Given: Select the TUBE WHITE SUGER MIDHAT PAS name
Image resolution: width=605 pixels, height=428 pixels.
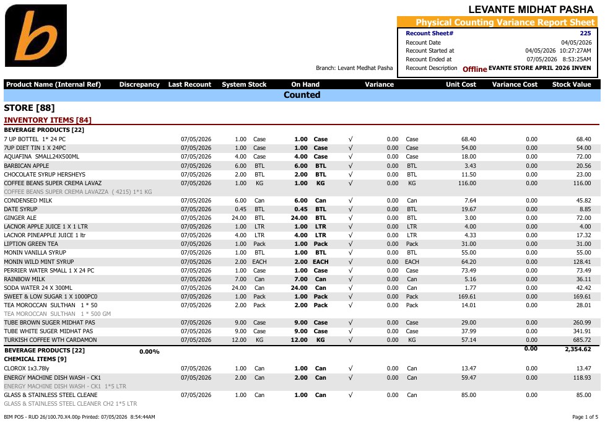Looking at the screenshot, I should (49, 331).
